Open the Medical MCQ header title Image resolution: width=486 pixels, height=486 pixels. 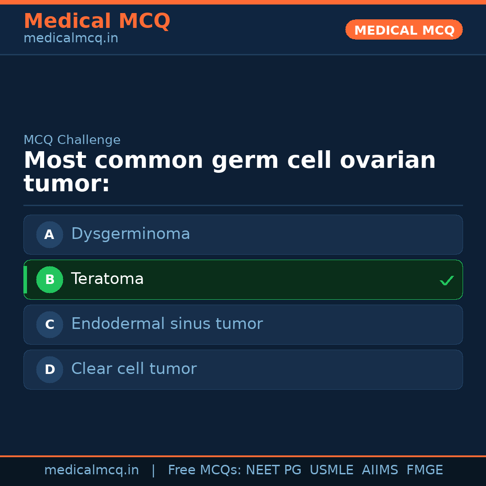tap(97, 21)
